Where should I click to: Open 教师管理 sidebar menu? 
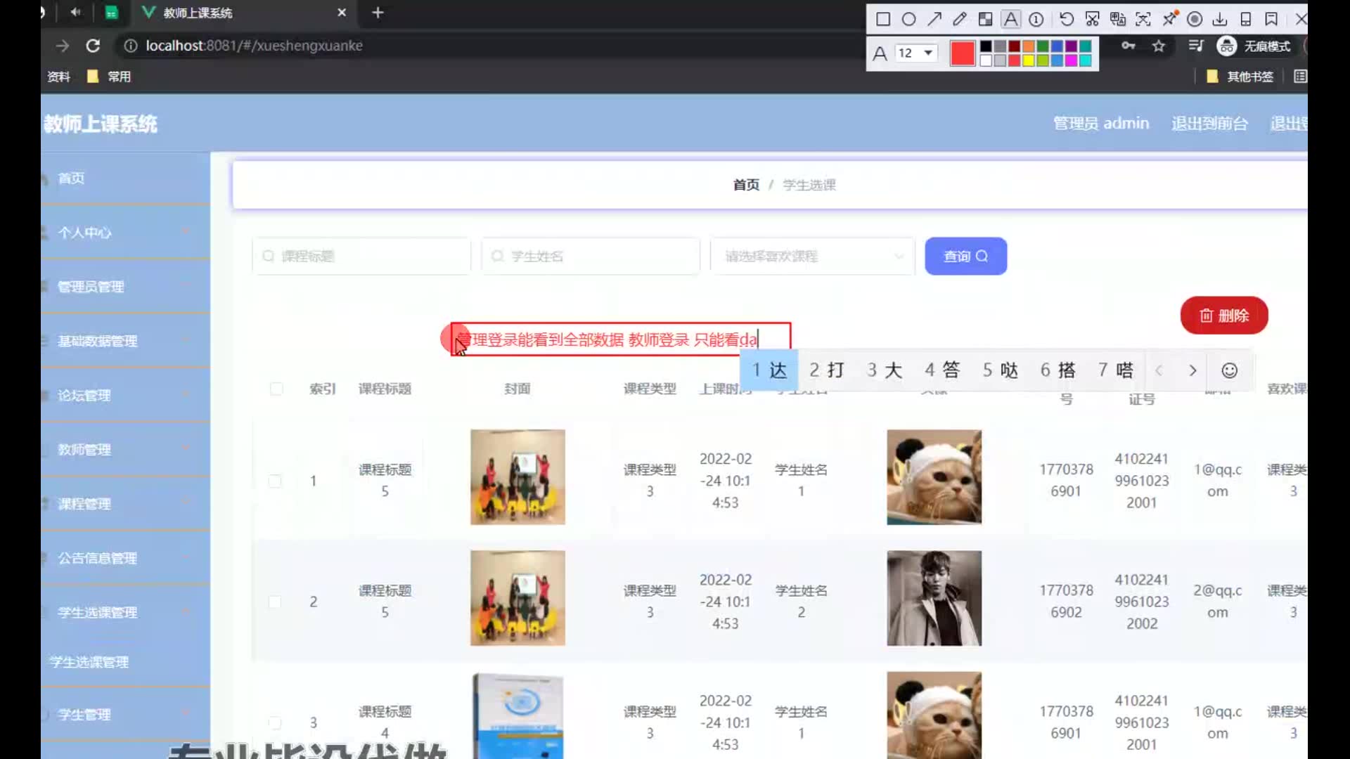coord(84,450)
